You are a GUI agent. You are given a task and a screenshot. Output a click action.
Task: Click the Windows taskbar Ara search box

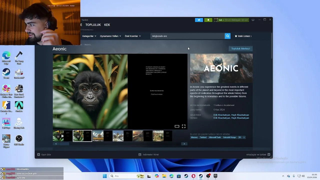tap(127, 176)
